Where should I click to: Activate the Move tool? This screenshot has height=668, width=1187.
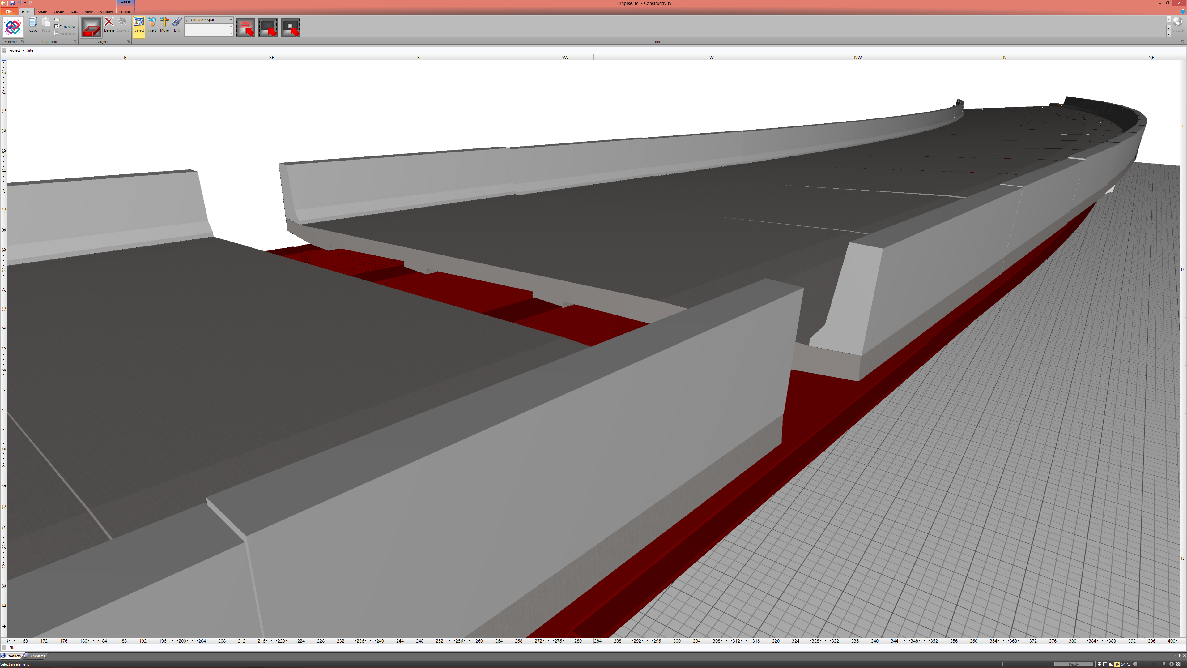click(164, 25)
